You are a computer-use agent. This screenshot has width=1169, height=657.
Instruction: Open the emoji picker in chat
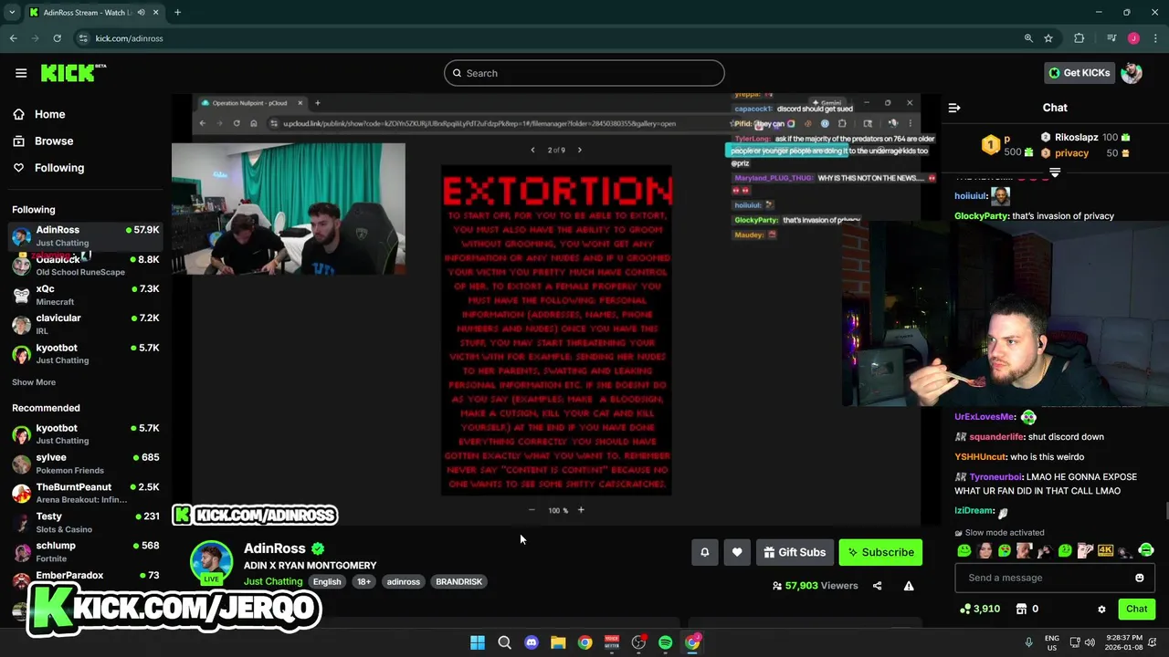1140,578
